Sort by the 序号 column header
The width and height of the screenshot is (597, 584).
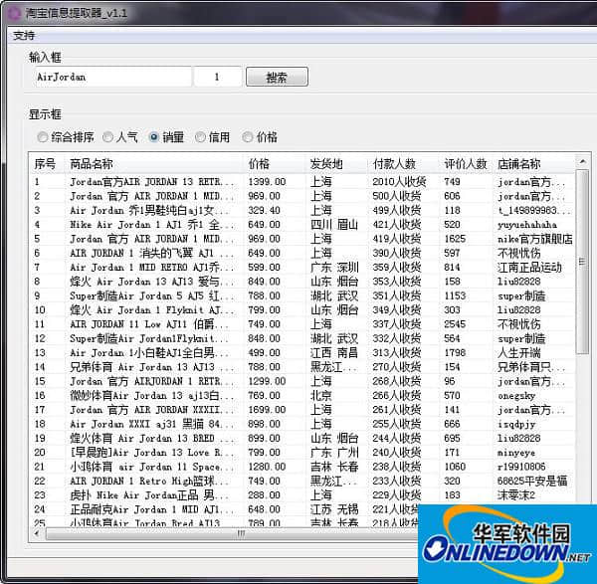47,164
